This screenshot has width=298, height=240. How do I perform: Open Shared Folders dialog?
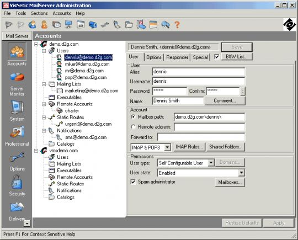pos(226,147)
